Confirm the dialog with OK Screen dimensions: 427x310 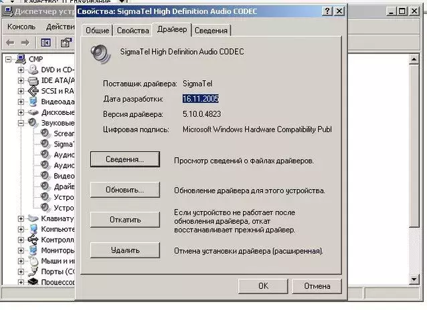point(263,286)
